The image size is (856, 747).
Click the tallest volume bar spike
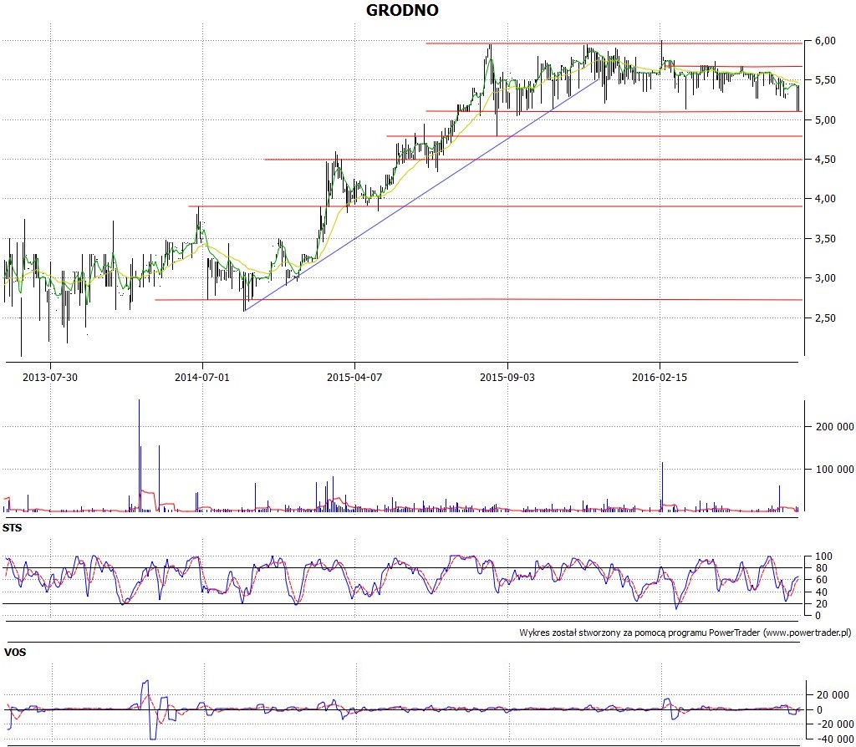coord(140,455)
